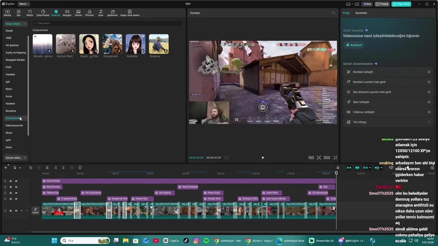The image size is (438, 246).
Task: Click the split clip tool icon
Action: coord(47,168)
